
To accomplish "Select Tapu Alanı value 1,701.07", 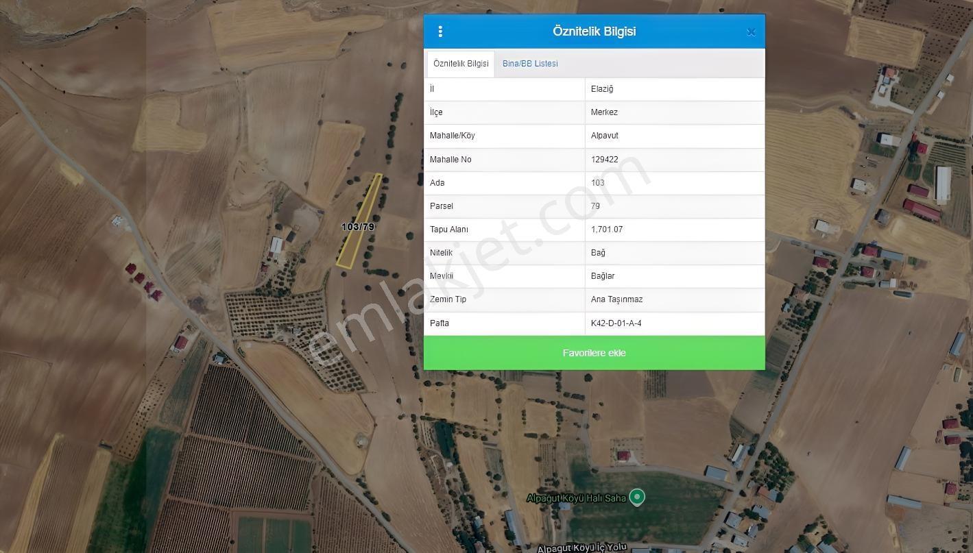I will (607, 230).
